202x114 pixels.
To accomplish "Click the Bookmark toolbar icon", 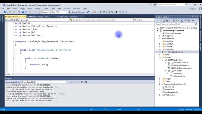I will pyautogui.click(x=116, y=12).
